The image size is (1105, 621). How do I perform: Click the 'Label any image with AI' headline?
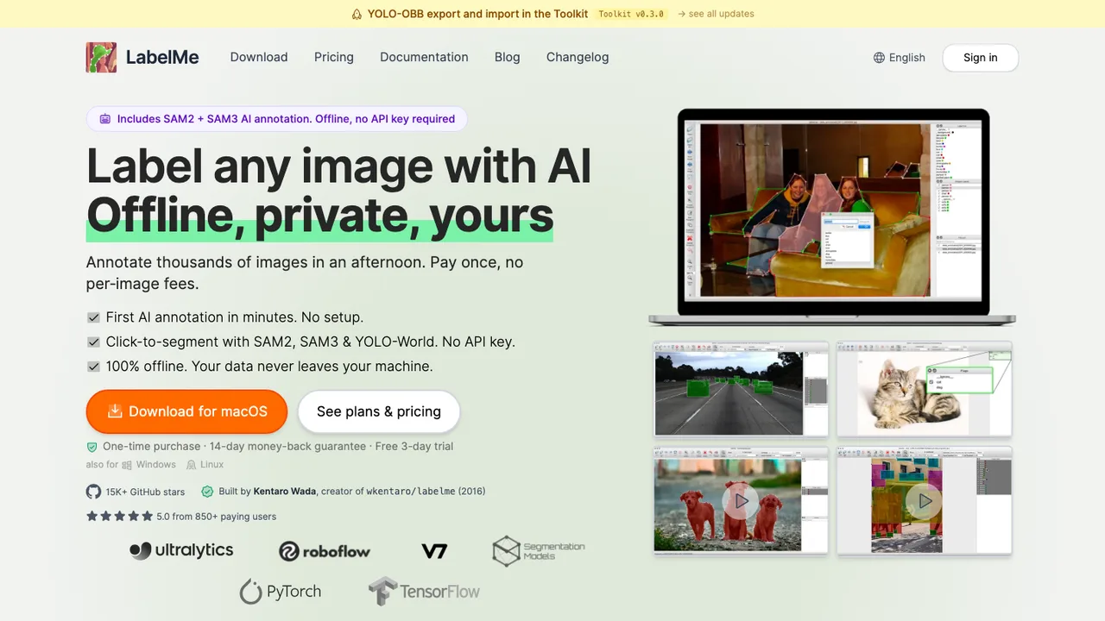coord(339,165)
